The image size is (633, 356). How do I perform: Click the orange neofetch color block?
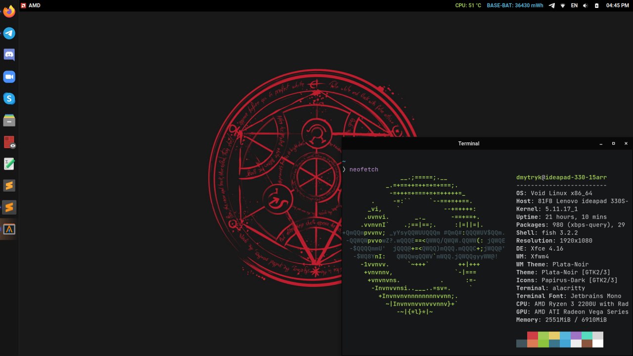tap(533, 344)
